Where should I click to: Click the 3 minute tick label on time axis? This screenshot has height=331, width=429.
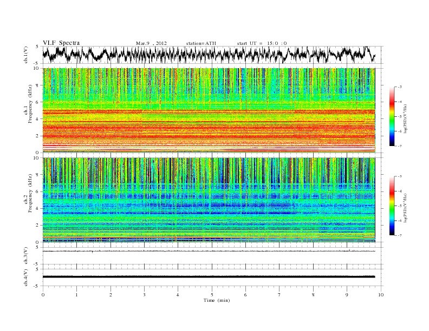(144, 295)
